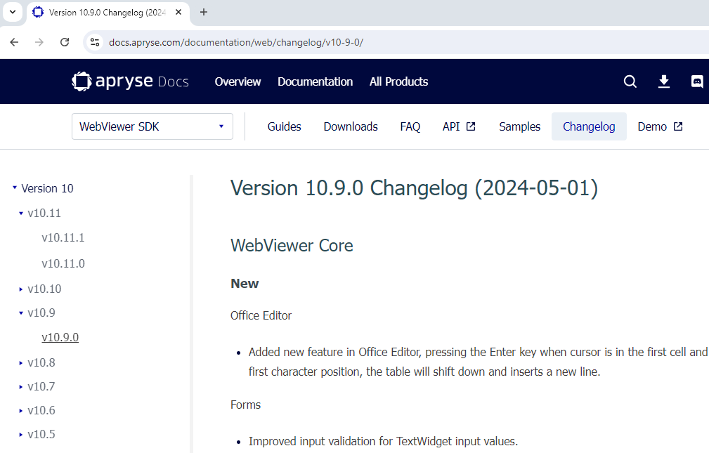
Task: Click the Office Editor subheading
Action: 261,315
